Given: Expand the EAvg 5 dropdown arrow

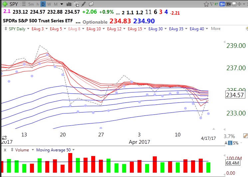Looking at the screenshot, I should [65, 29].
